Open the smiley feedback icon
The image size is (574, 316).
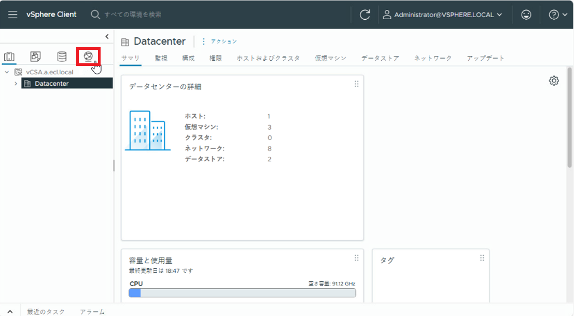tap(526, 15)
